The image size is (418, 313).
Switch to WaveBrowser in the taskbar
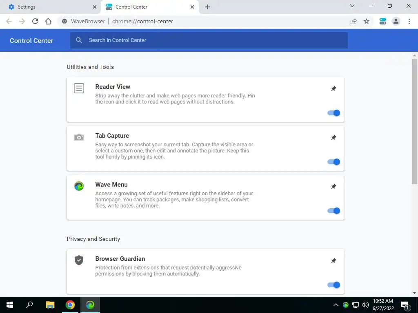[90, 305]
